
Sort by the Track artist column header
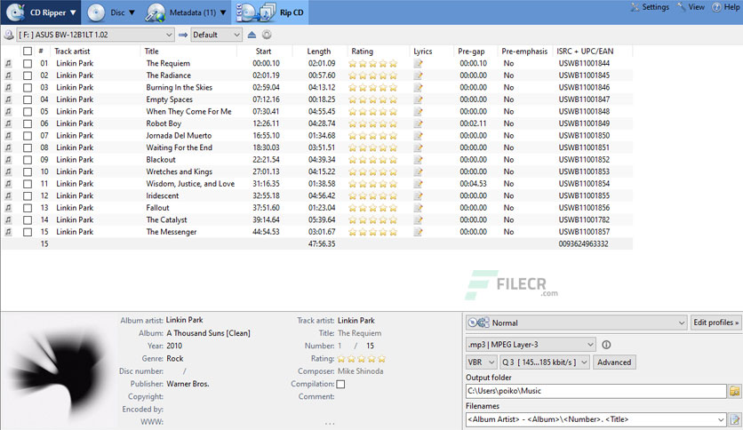pos(72,52)
